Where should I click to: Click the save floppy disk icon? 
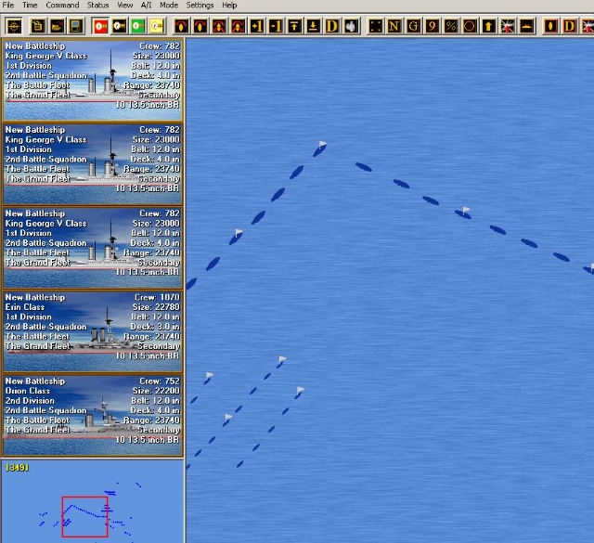click(x=75, y=26)
